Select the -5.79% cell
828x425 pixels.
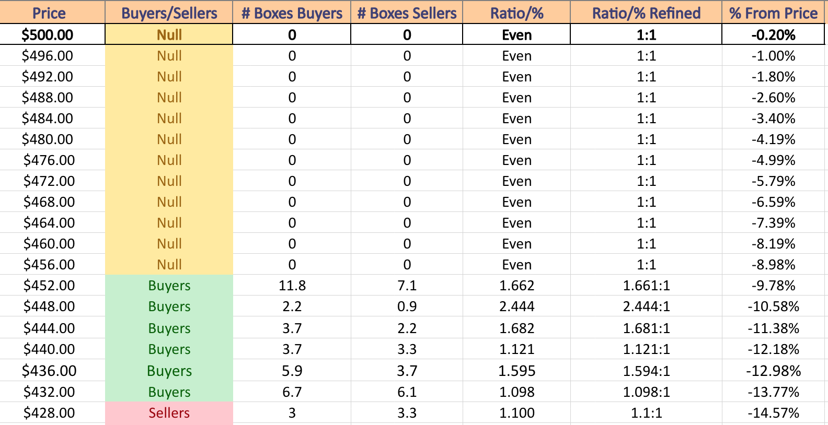tap(774, 181)
